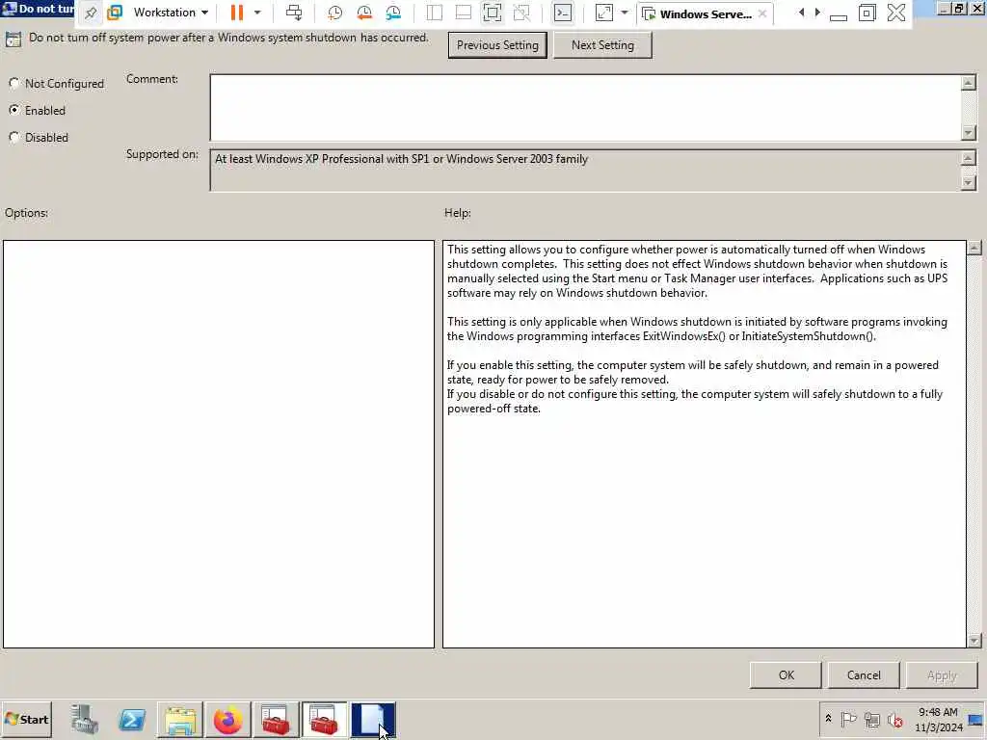Open the snapshot manager clock icon
This screenshot has height=740, width=987.
click(393, 13)
